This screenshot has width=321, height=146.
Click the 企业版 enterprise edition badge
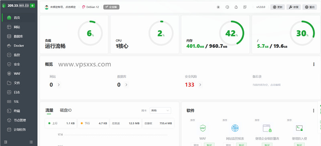coord(111,7)
